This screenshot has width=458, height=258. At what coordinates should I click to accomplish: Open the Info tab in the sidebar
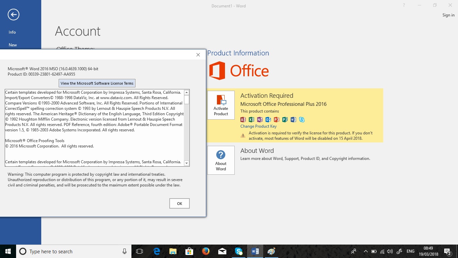[12, 32]
